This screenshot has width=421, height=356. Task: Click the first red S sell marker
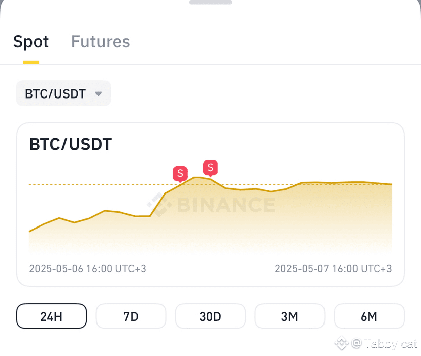click(180, 174)
